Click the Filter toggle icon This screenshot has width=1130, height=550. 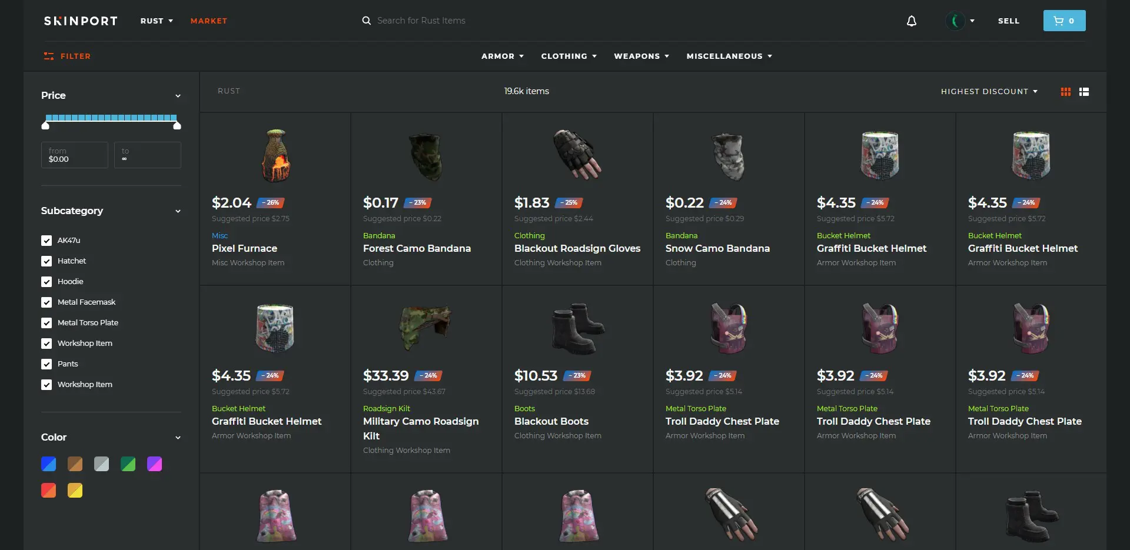(x=49, y=56)
